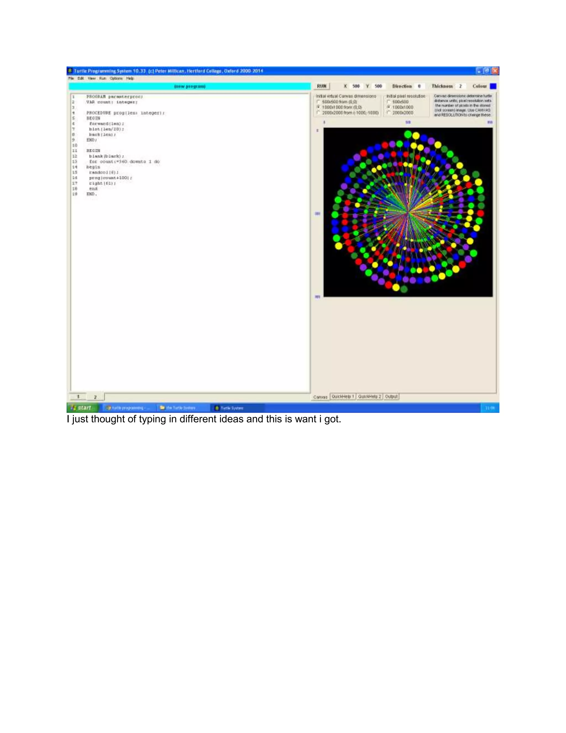
Task: Open the Edit menu
Action: [x=81, y=78]
